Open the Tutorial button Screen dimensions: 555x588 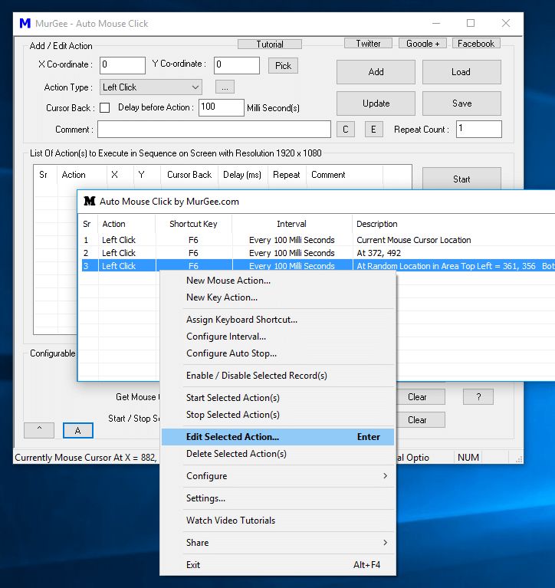coord(270,44)
